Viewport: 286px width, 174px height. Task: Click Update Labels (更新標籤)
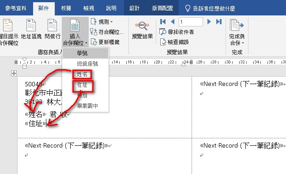[x=105, y=42]
